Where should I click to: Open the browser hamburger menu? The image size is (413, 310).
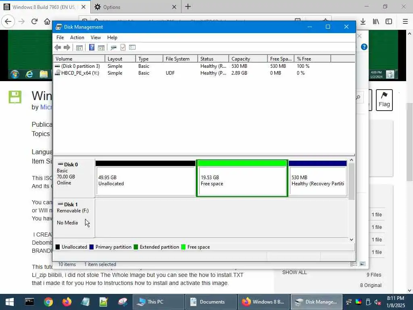tap(405, 21)
